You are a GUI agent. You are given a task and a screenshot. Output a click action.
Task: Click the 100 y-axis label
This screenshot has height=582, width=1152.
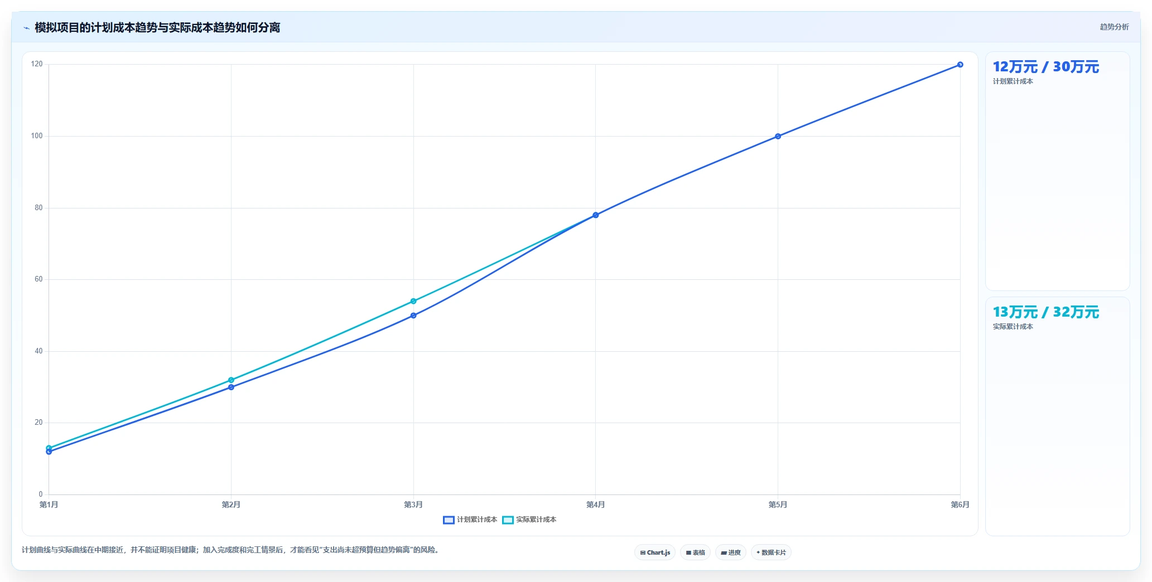37,136
